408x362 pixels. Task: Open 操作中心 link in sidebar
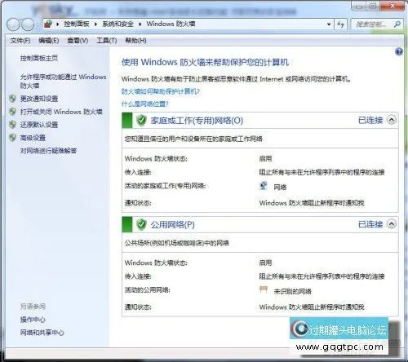[33, 320]
